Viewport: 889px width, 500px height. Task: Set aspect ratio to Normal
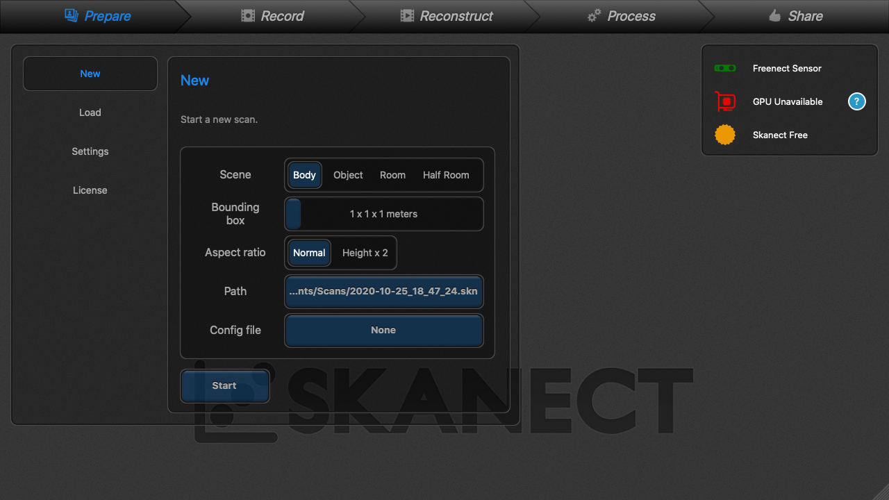309,253
